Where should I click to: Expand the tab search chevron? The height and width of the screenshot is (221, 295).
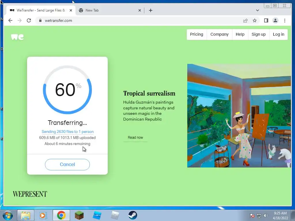(257, 10)
